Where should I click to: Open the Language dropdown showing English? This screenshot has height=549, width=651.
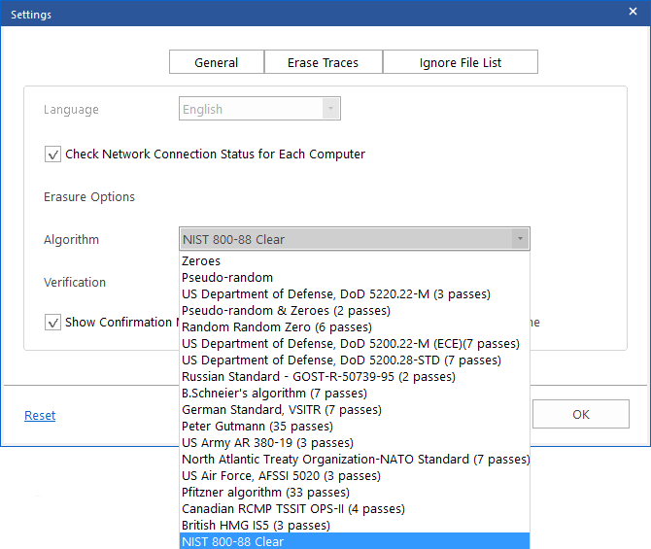point(259,109)
